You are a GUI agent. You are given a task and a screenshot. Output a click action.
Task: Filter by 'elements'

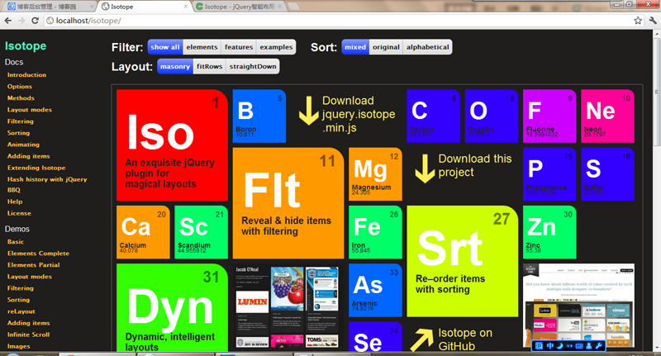(x=202, y=47)
